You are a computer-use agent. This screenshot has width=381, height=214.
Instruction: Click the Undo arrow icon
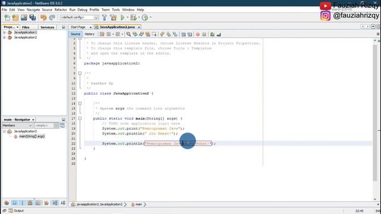tap(43, 17)
